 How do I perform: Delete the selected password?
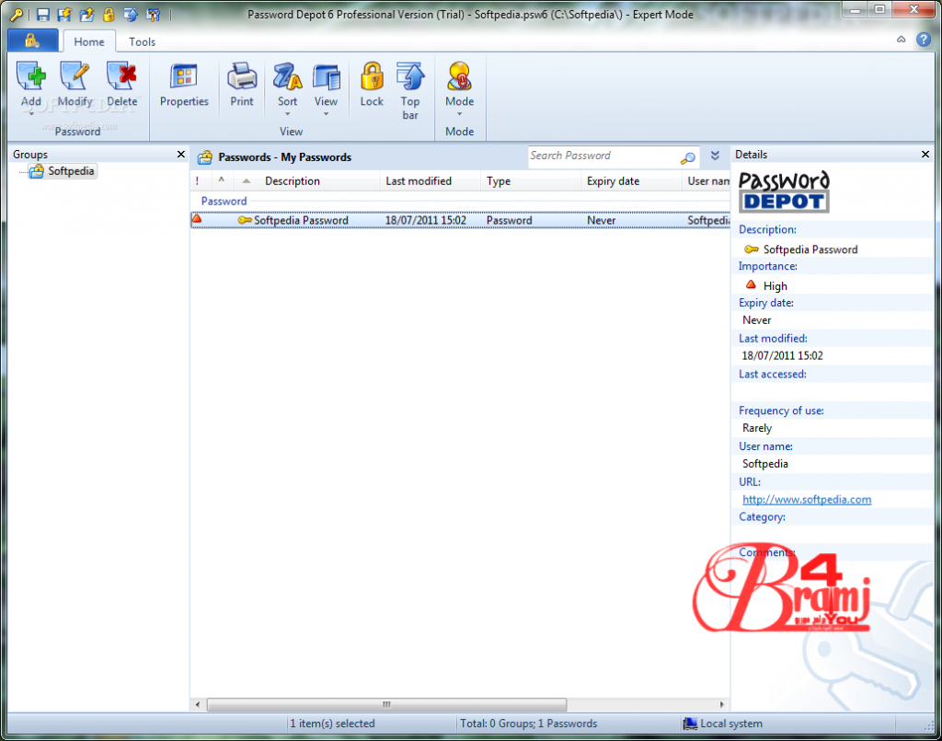tap(122, 85)
